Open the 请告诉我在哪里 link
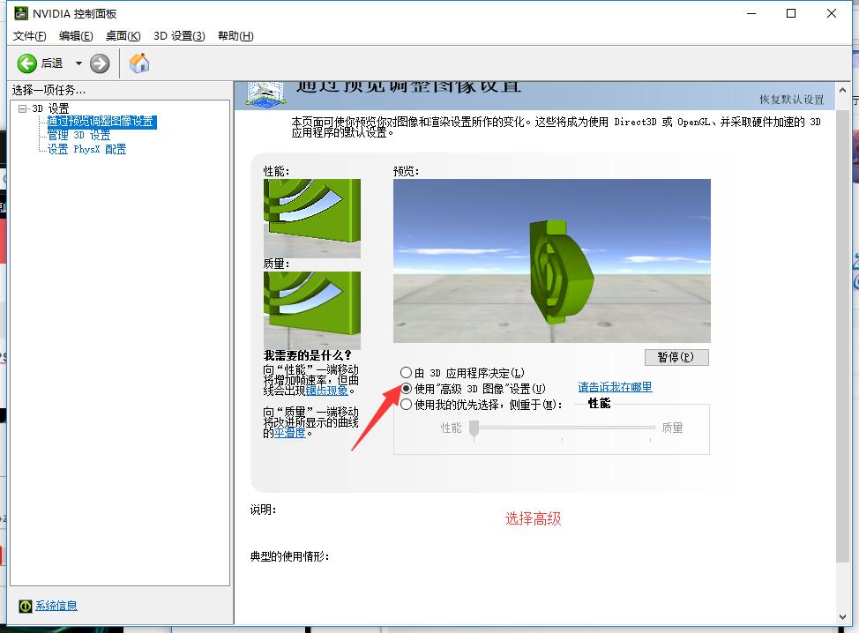The height and width of the screenshot is (633, 859). (x=616, y=387)
